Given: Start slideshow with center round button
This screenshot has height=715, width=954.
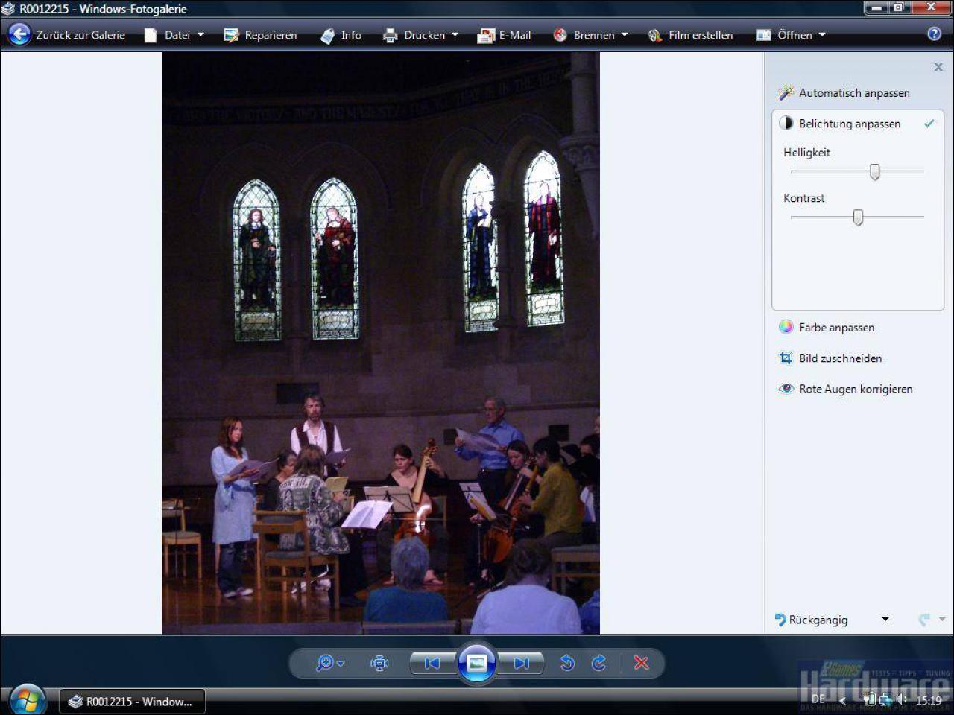Looking at the screenshot, I should (x=477, y=663).
